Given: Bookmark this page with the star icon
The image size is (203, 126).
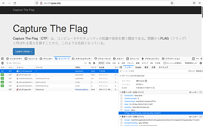Looking at the screenshot, I should 172,3.
